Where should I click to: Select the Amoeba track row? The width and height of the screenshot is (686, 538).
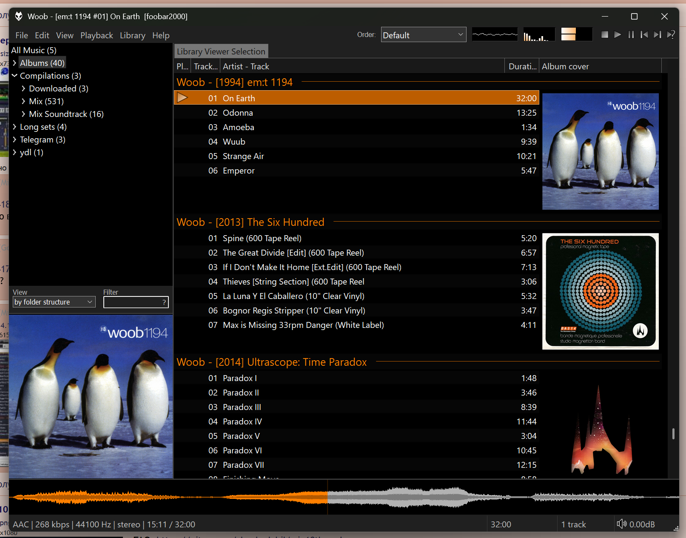[x=356, y=127]
